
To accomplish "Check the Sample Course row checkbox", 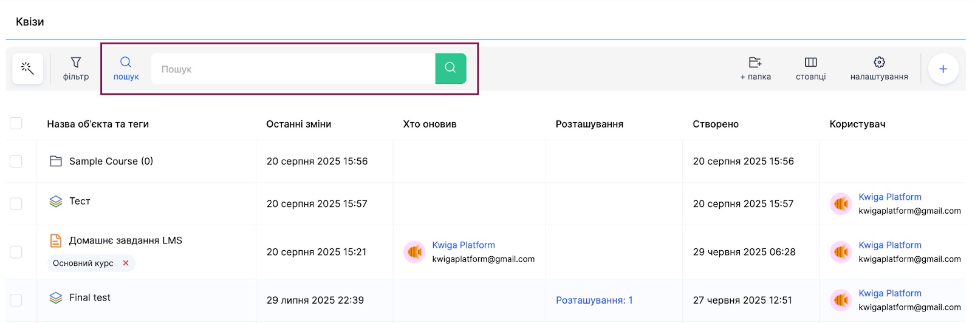I will click(16, 161).
